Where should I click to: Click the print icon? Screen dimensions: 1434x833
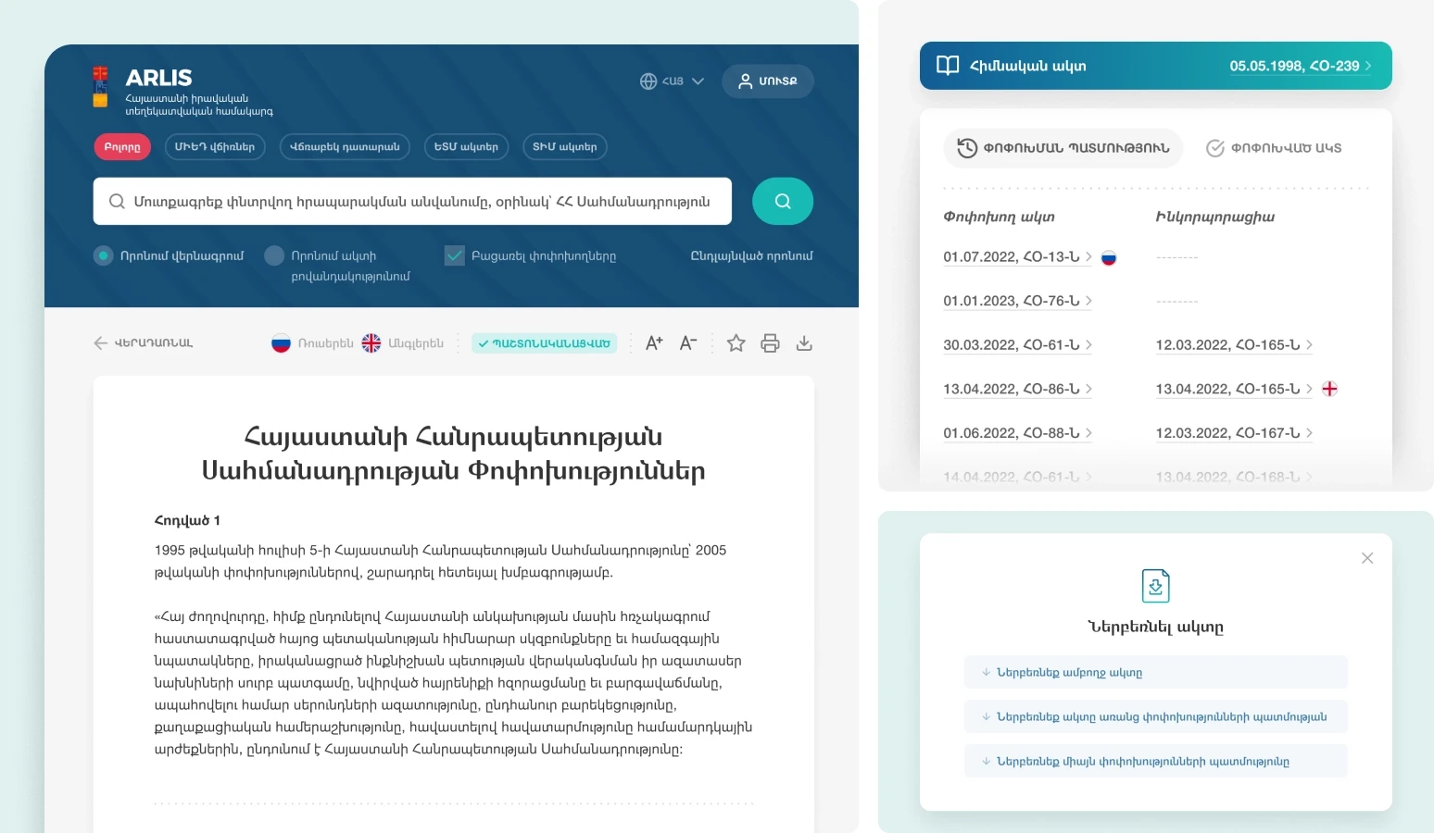770,343
